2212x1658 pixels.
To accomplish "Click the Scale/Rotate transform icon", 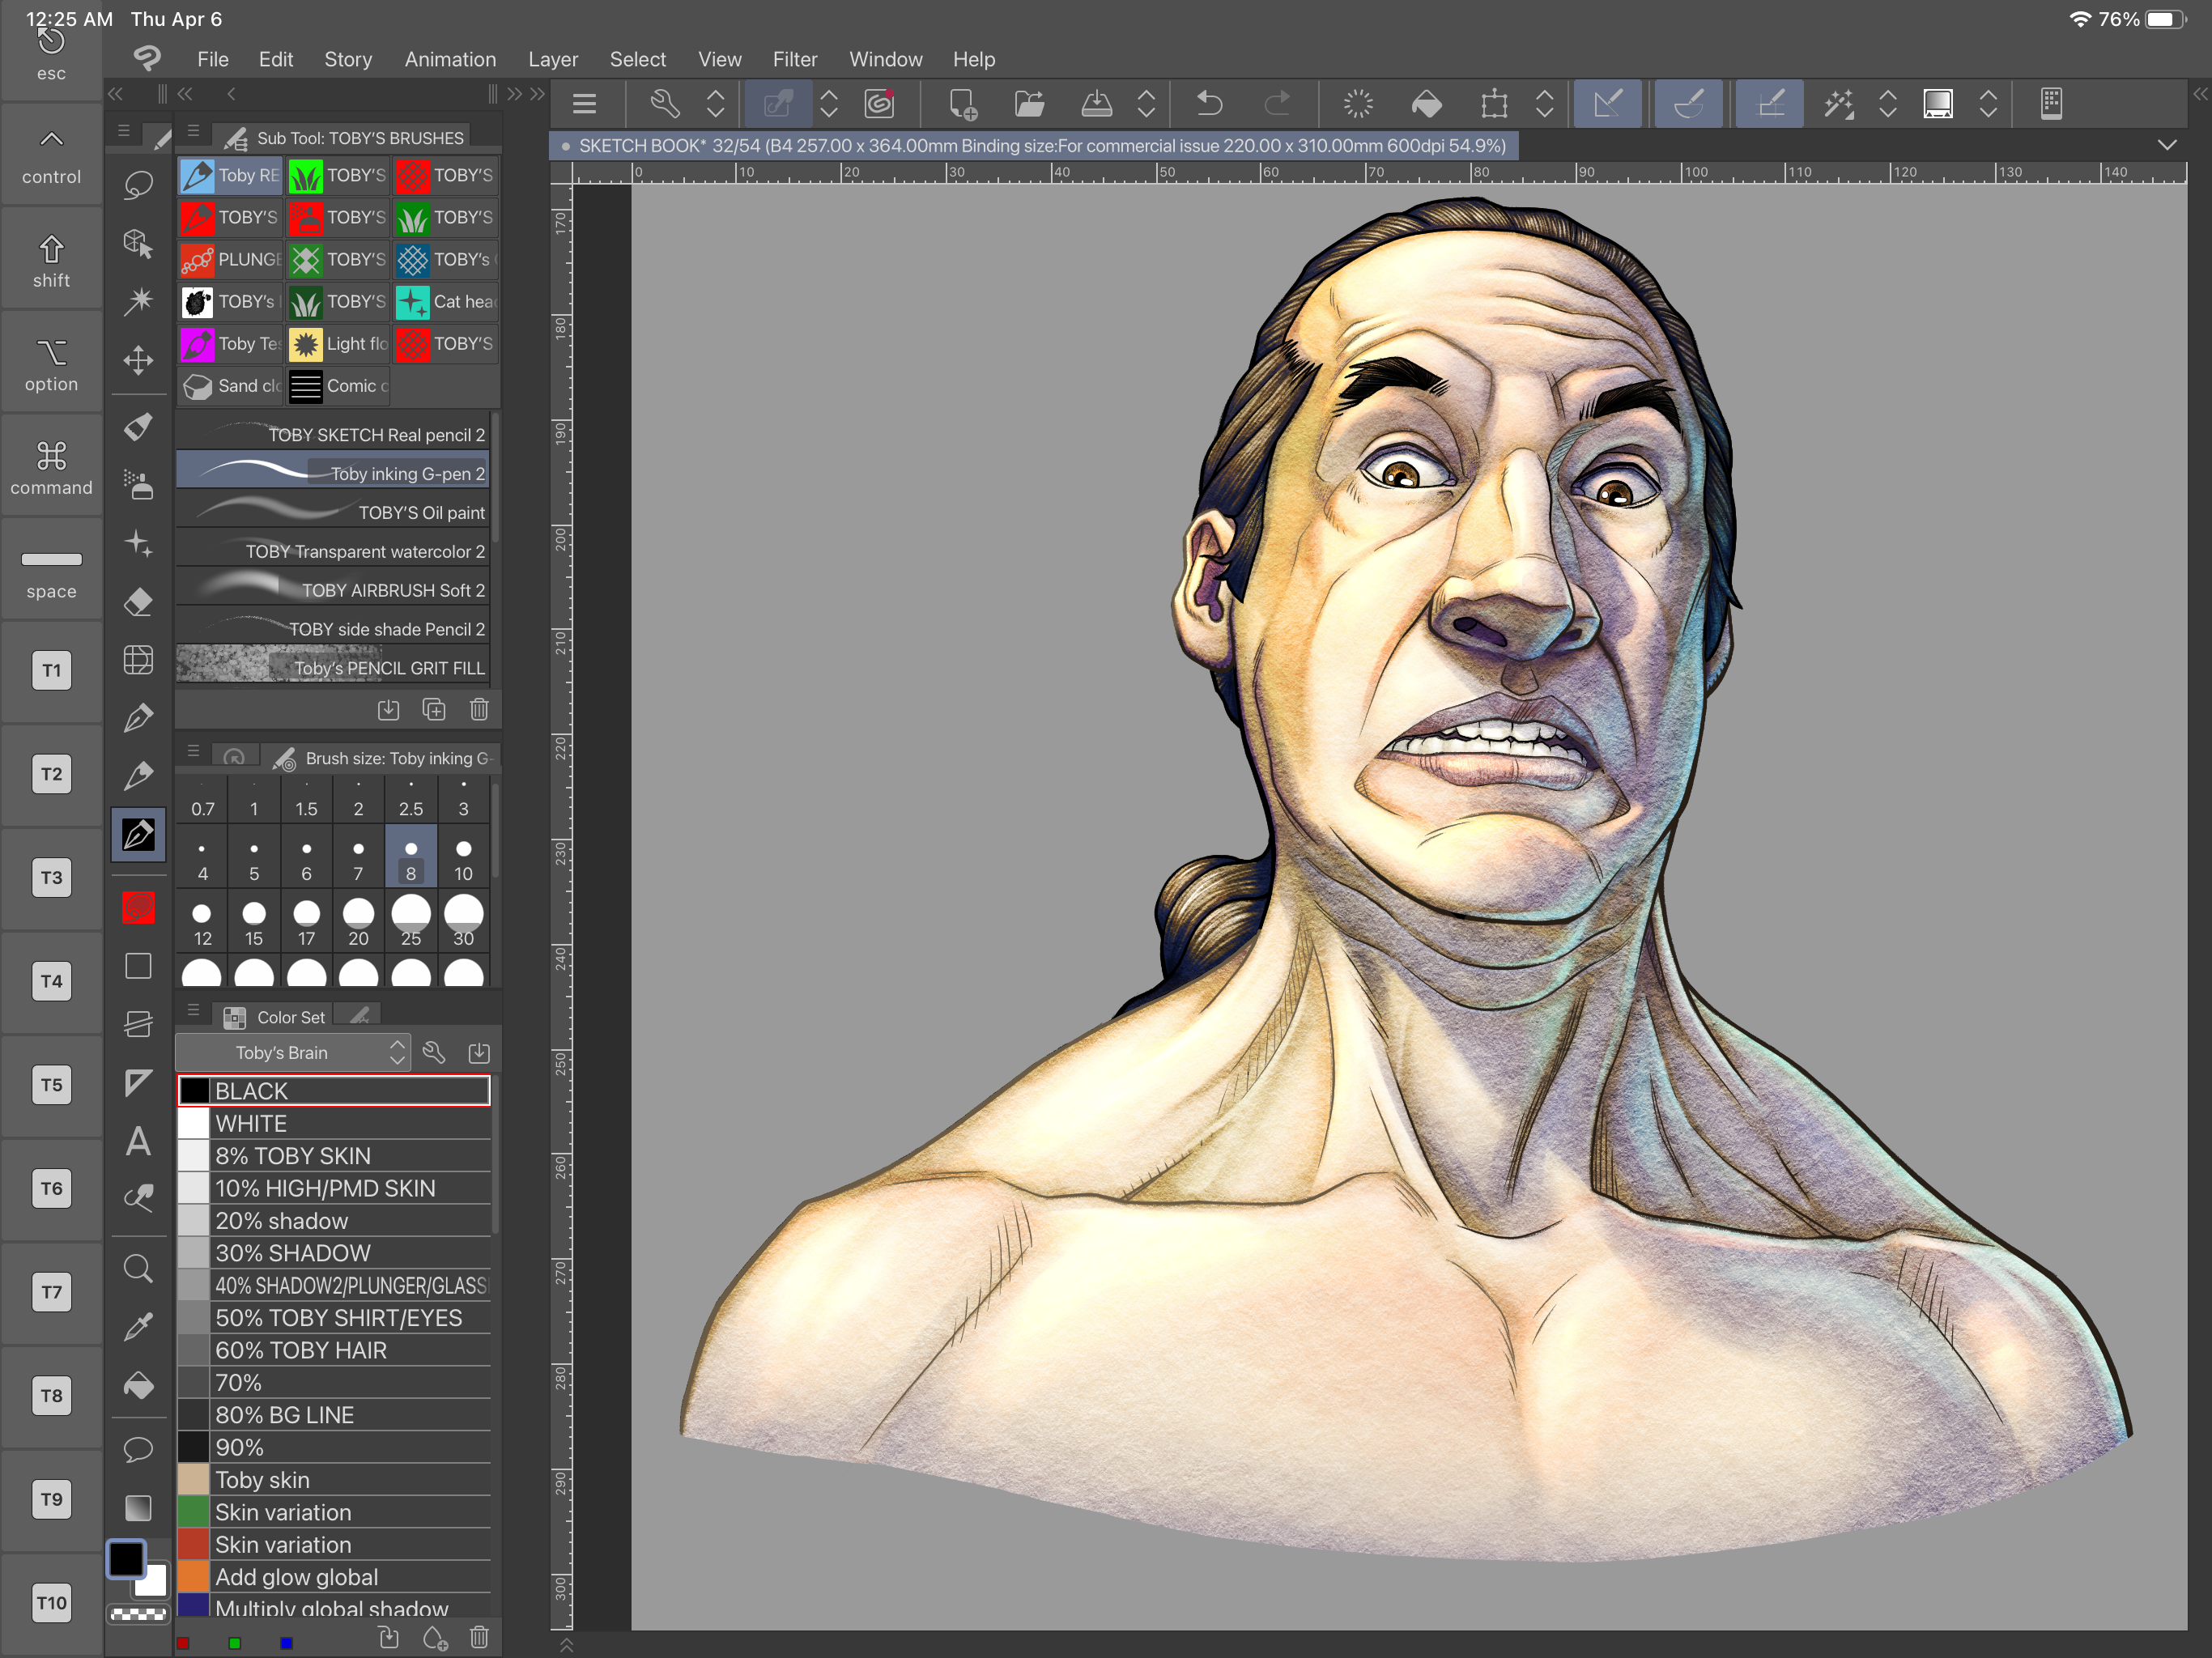I will [x=1494, y=103].
